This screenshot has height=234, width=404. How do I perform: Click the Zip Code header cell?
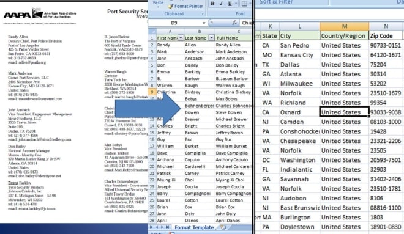click(x=386, y=36)
